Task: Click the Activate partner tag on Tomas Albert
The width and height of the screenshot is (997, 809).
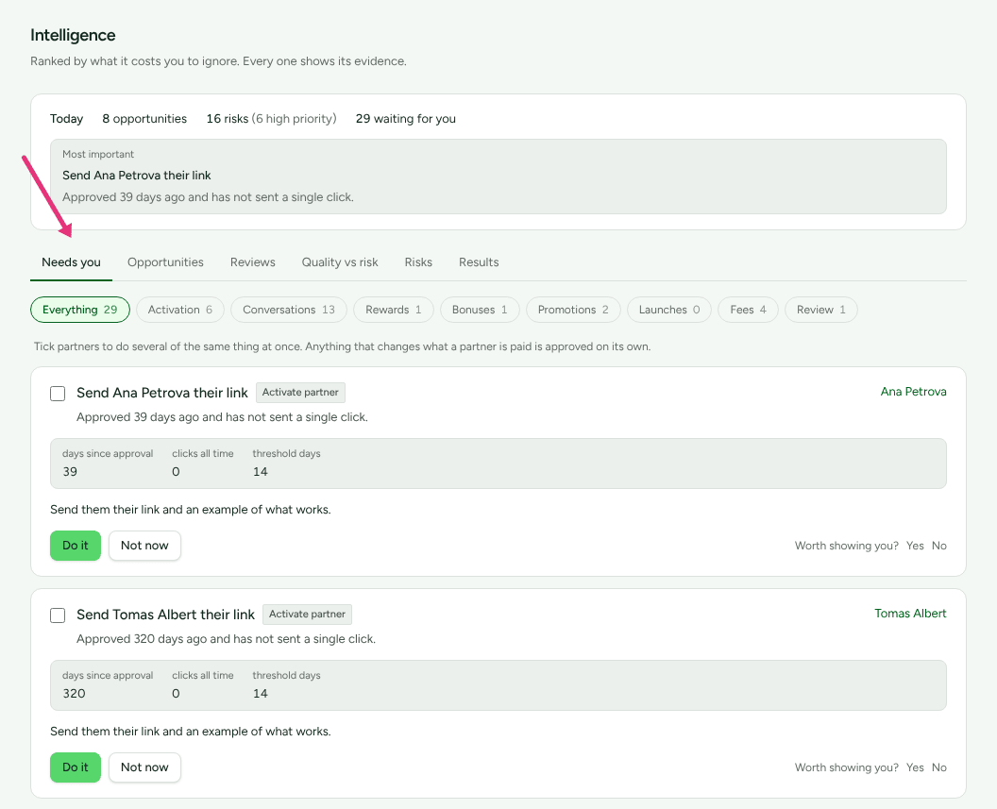Action: (x=307, y=614)
